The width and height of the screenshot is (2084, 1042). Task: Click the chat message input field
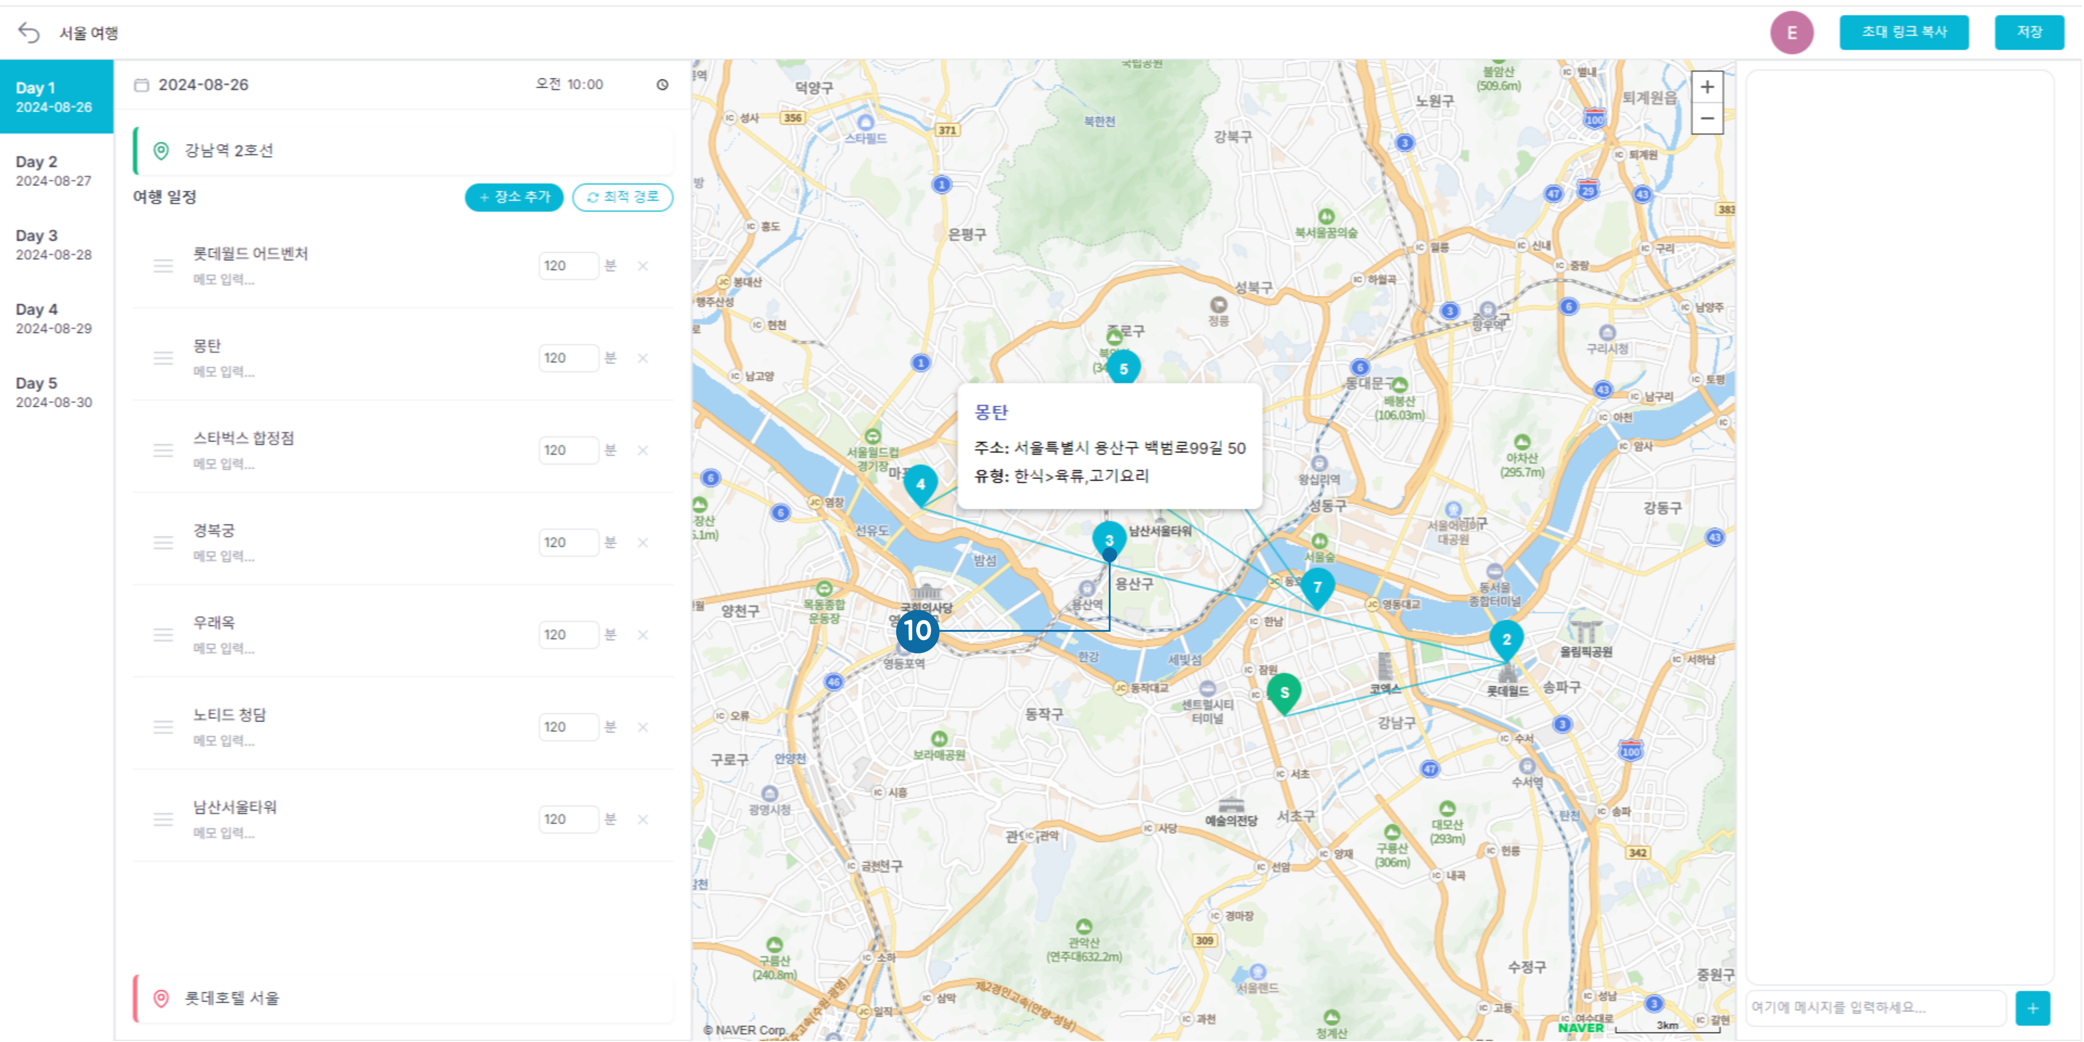(x=1876, y=1008)
